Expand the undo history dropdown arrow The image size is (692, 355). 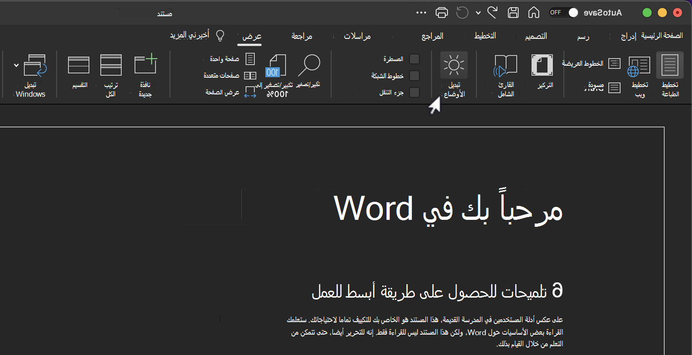point(478,12)
